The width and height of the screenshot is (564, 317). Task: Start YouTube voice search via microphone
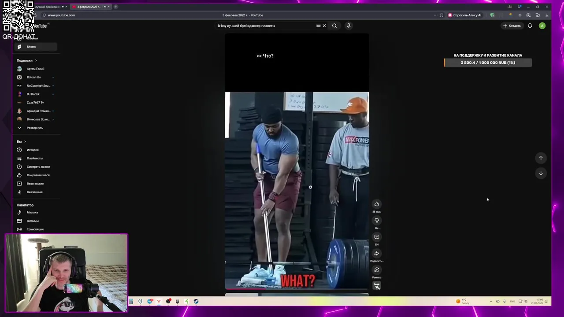pos(349,26)
